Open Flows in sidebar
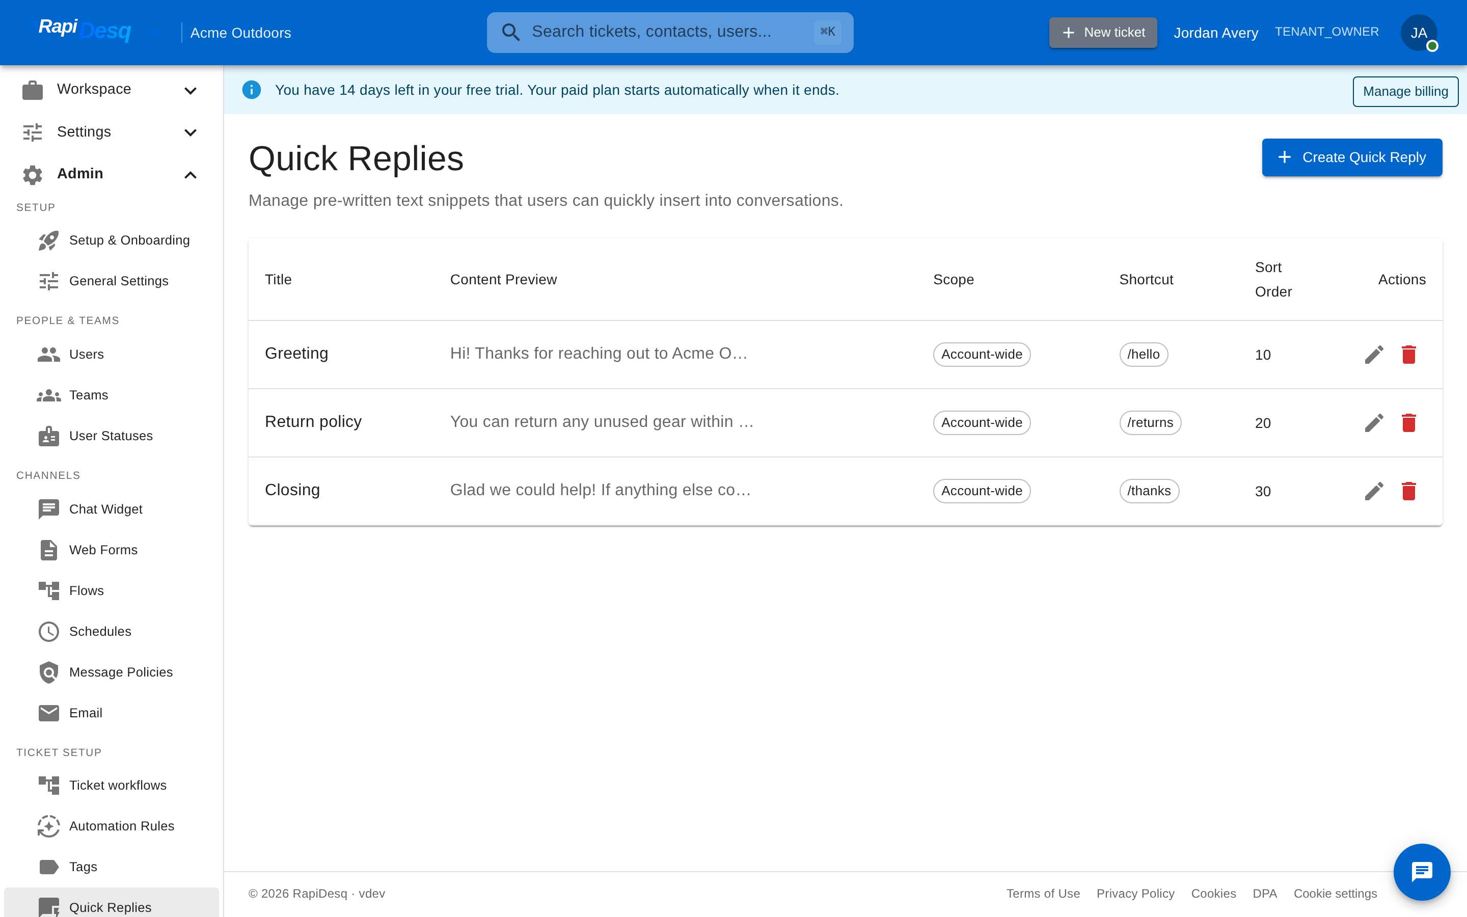Viewport: 1467px width, 917px height. pos(112,591)
